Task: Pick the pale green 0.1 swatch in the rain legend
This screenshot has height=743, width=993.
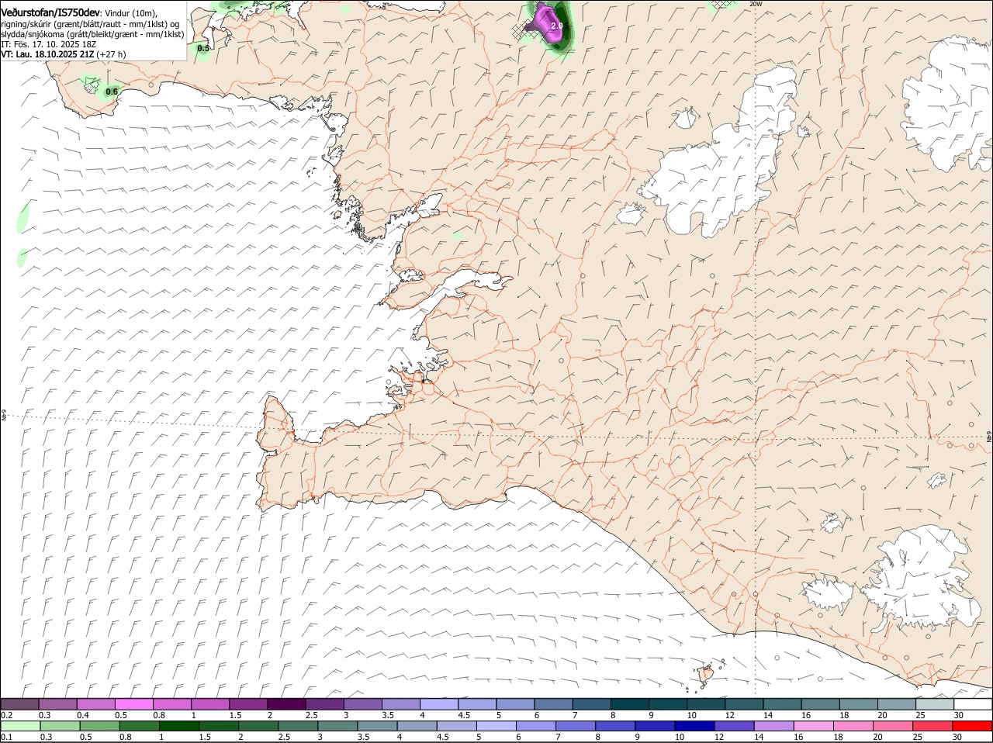Action: click(20, 726)
